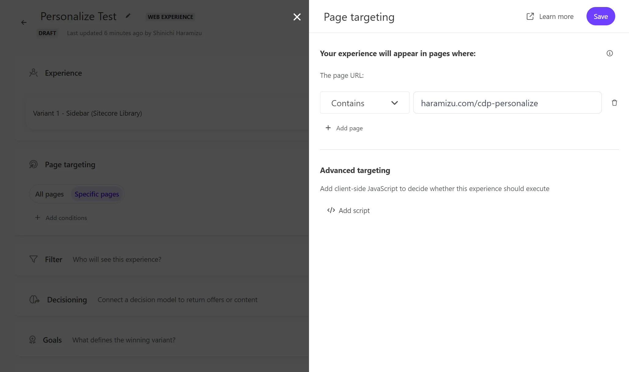Click the Add script code icon

[331, 210]
